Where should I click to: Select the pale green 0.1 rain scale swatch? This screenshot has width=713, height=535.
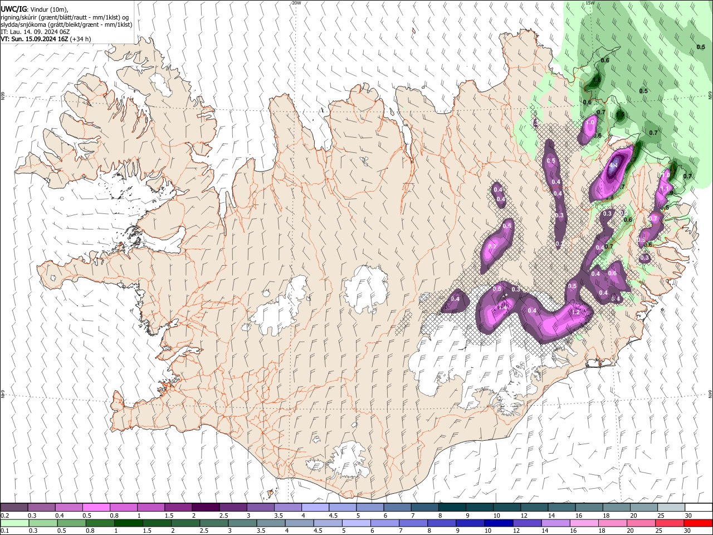point(14,523)
